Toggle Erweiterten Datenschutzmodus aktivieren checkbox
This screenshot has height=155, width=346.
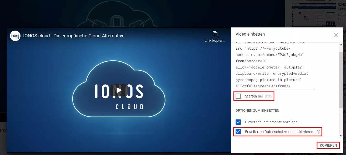coord(238,132)
